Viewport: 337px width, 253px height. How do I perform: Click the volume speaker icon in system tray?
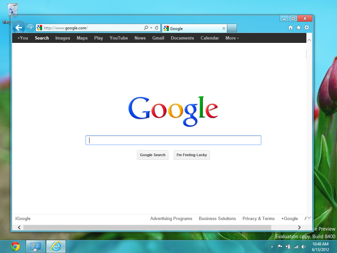pyautogui.click(x=303, y=247)
